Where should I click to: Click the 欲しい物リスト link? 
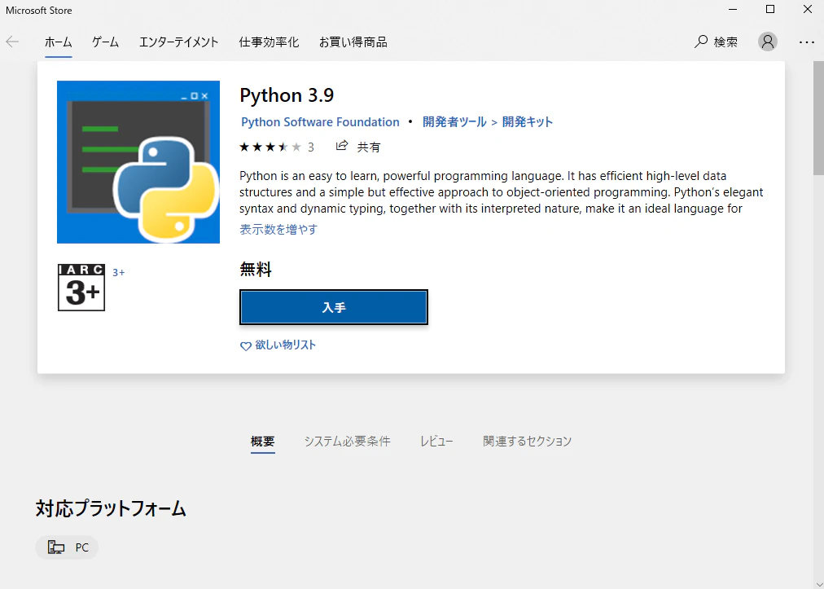coord(285,345)
